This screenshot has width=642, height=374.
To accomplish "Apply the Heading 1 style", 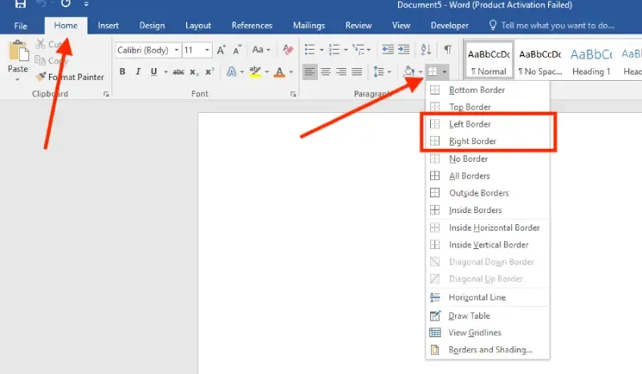I will pyautogui.click(x=591, y=62).
